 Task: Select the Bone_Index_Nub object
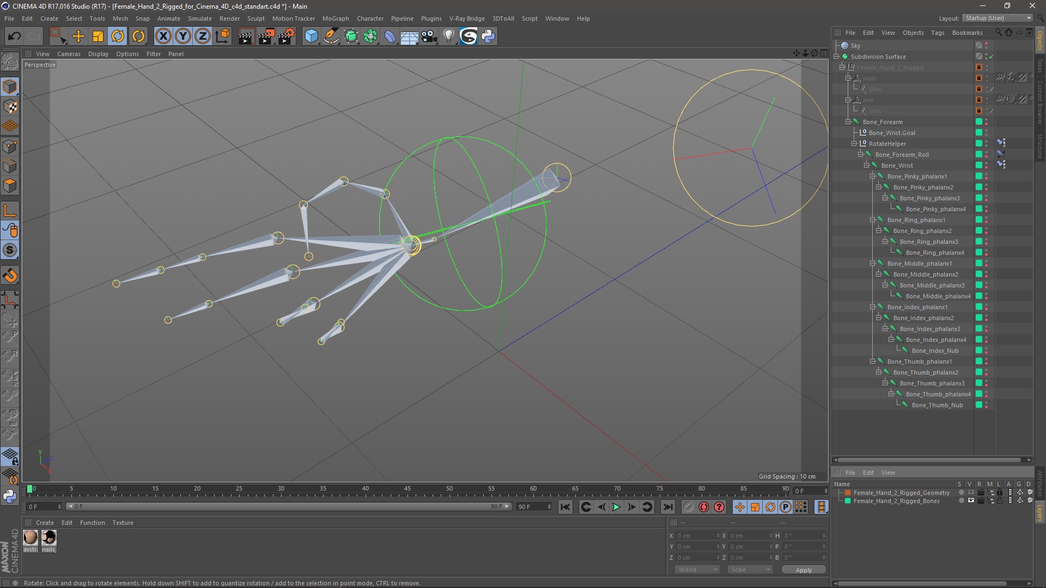coord(935,351)
